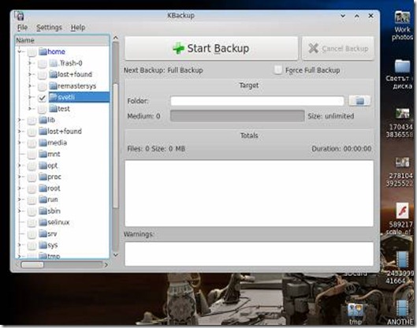Image resolution: width=417 pixels, height=328 pixels.
Task: Check the remastersys checkbox
Action: coord(42,86)
